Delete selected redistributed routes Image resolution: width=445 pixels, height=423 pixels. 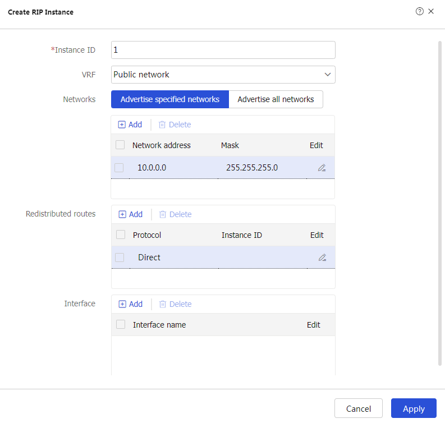(175, 214)
